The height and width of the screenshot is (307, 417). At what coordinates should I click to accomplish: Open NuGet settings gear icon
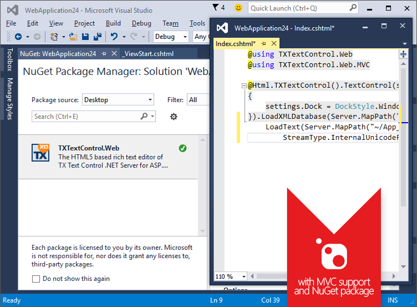(174, 117)
